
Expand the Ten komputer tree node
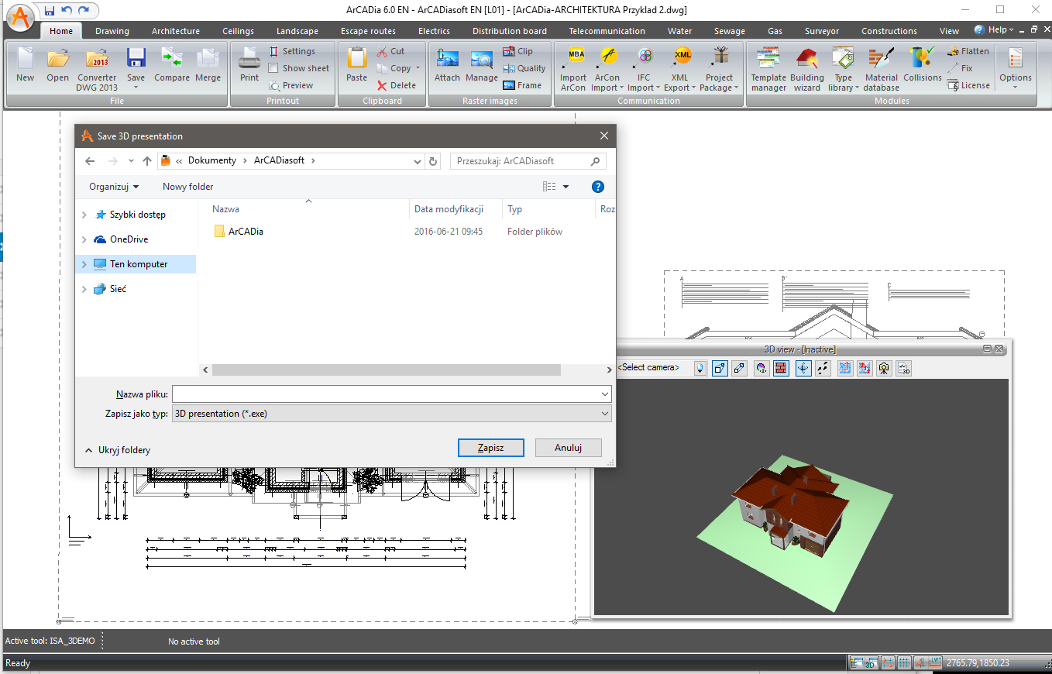pyautogui.click(x=84, y=264)
